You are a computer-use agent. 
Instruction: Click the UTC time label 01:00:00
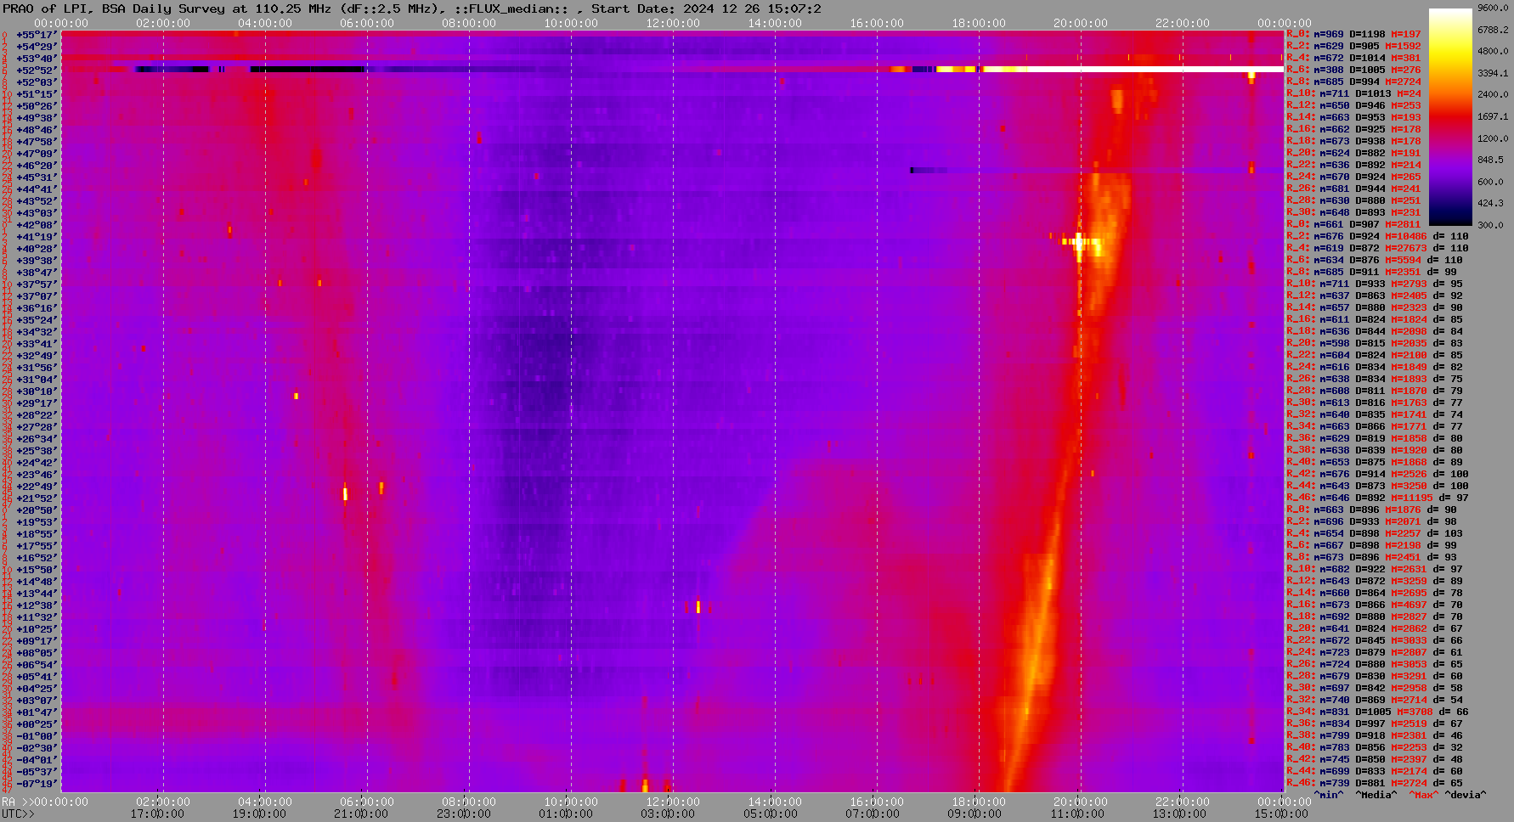tap(566, 814)
